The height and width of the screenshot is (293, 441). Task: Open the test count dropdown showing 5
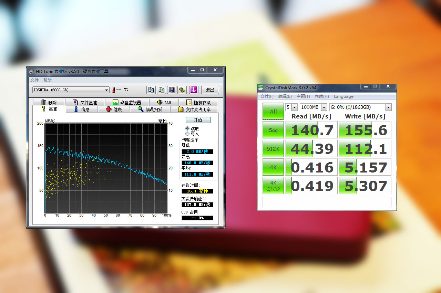coord(291,107)
